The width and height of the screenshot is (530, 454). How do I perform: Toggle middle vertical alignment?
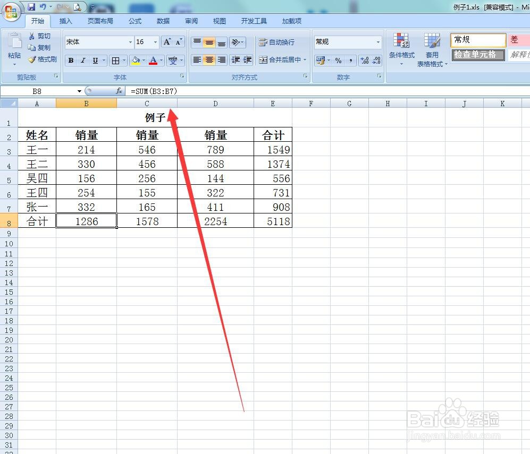[209, 42]
